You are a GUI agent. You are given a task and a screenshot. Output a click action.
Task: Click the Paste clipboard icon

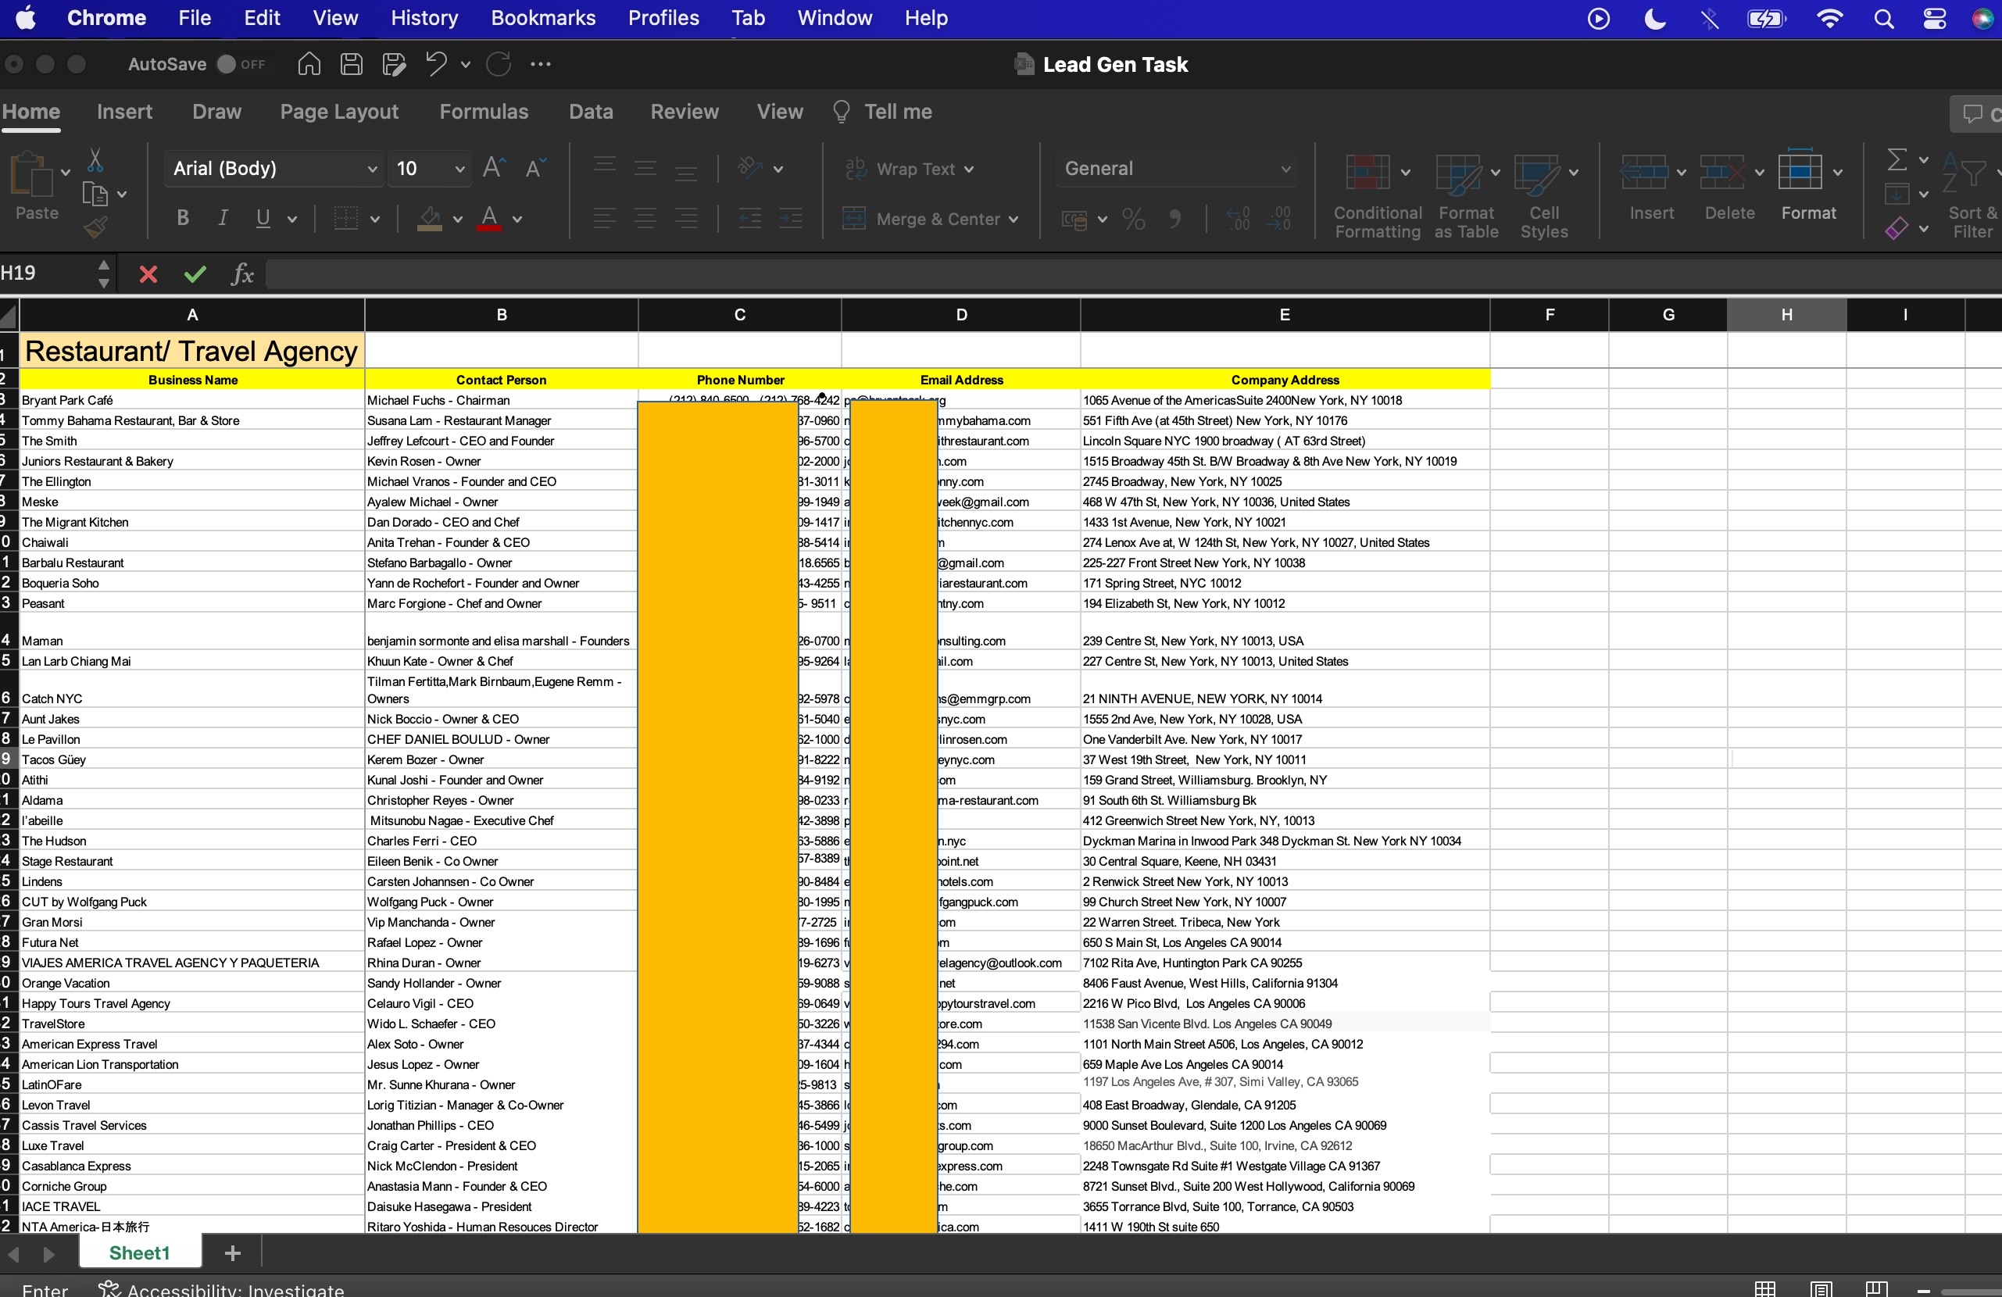[x=31, y=175]
